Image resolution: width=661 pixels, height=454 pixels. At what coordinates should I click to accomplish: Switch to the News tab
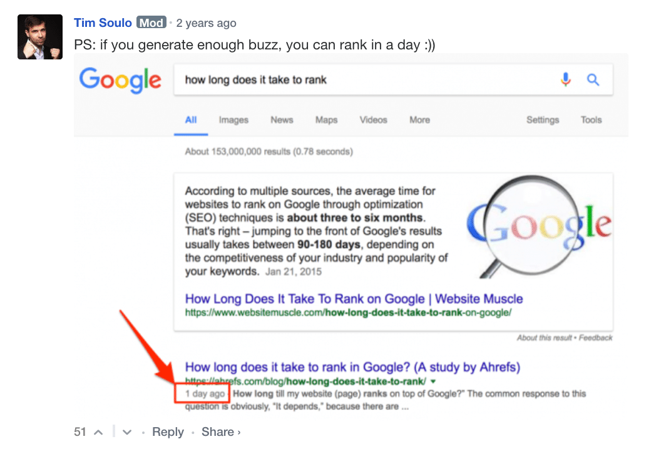pos(282,120)
